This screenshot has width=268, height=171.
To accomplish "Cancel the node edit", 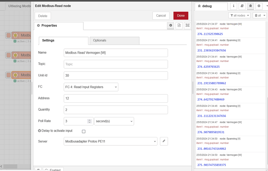I will (161, 16).
